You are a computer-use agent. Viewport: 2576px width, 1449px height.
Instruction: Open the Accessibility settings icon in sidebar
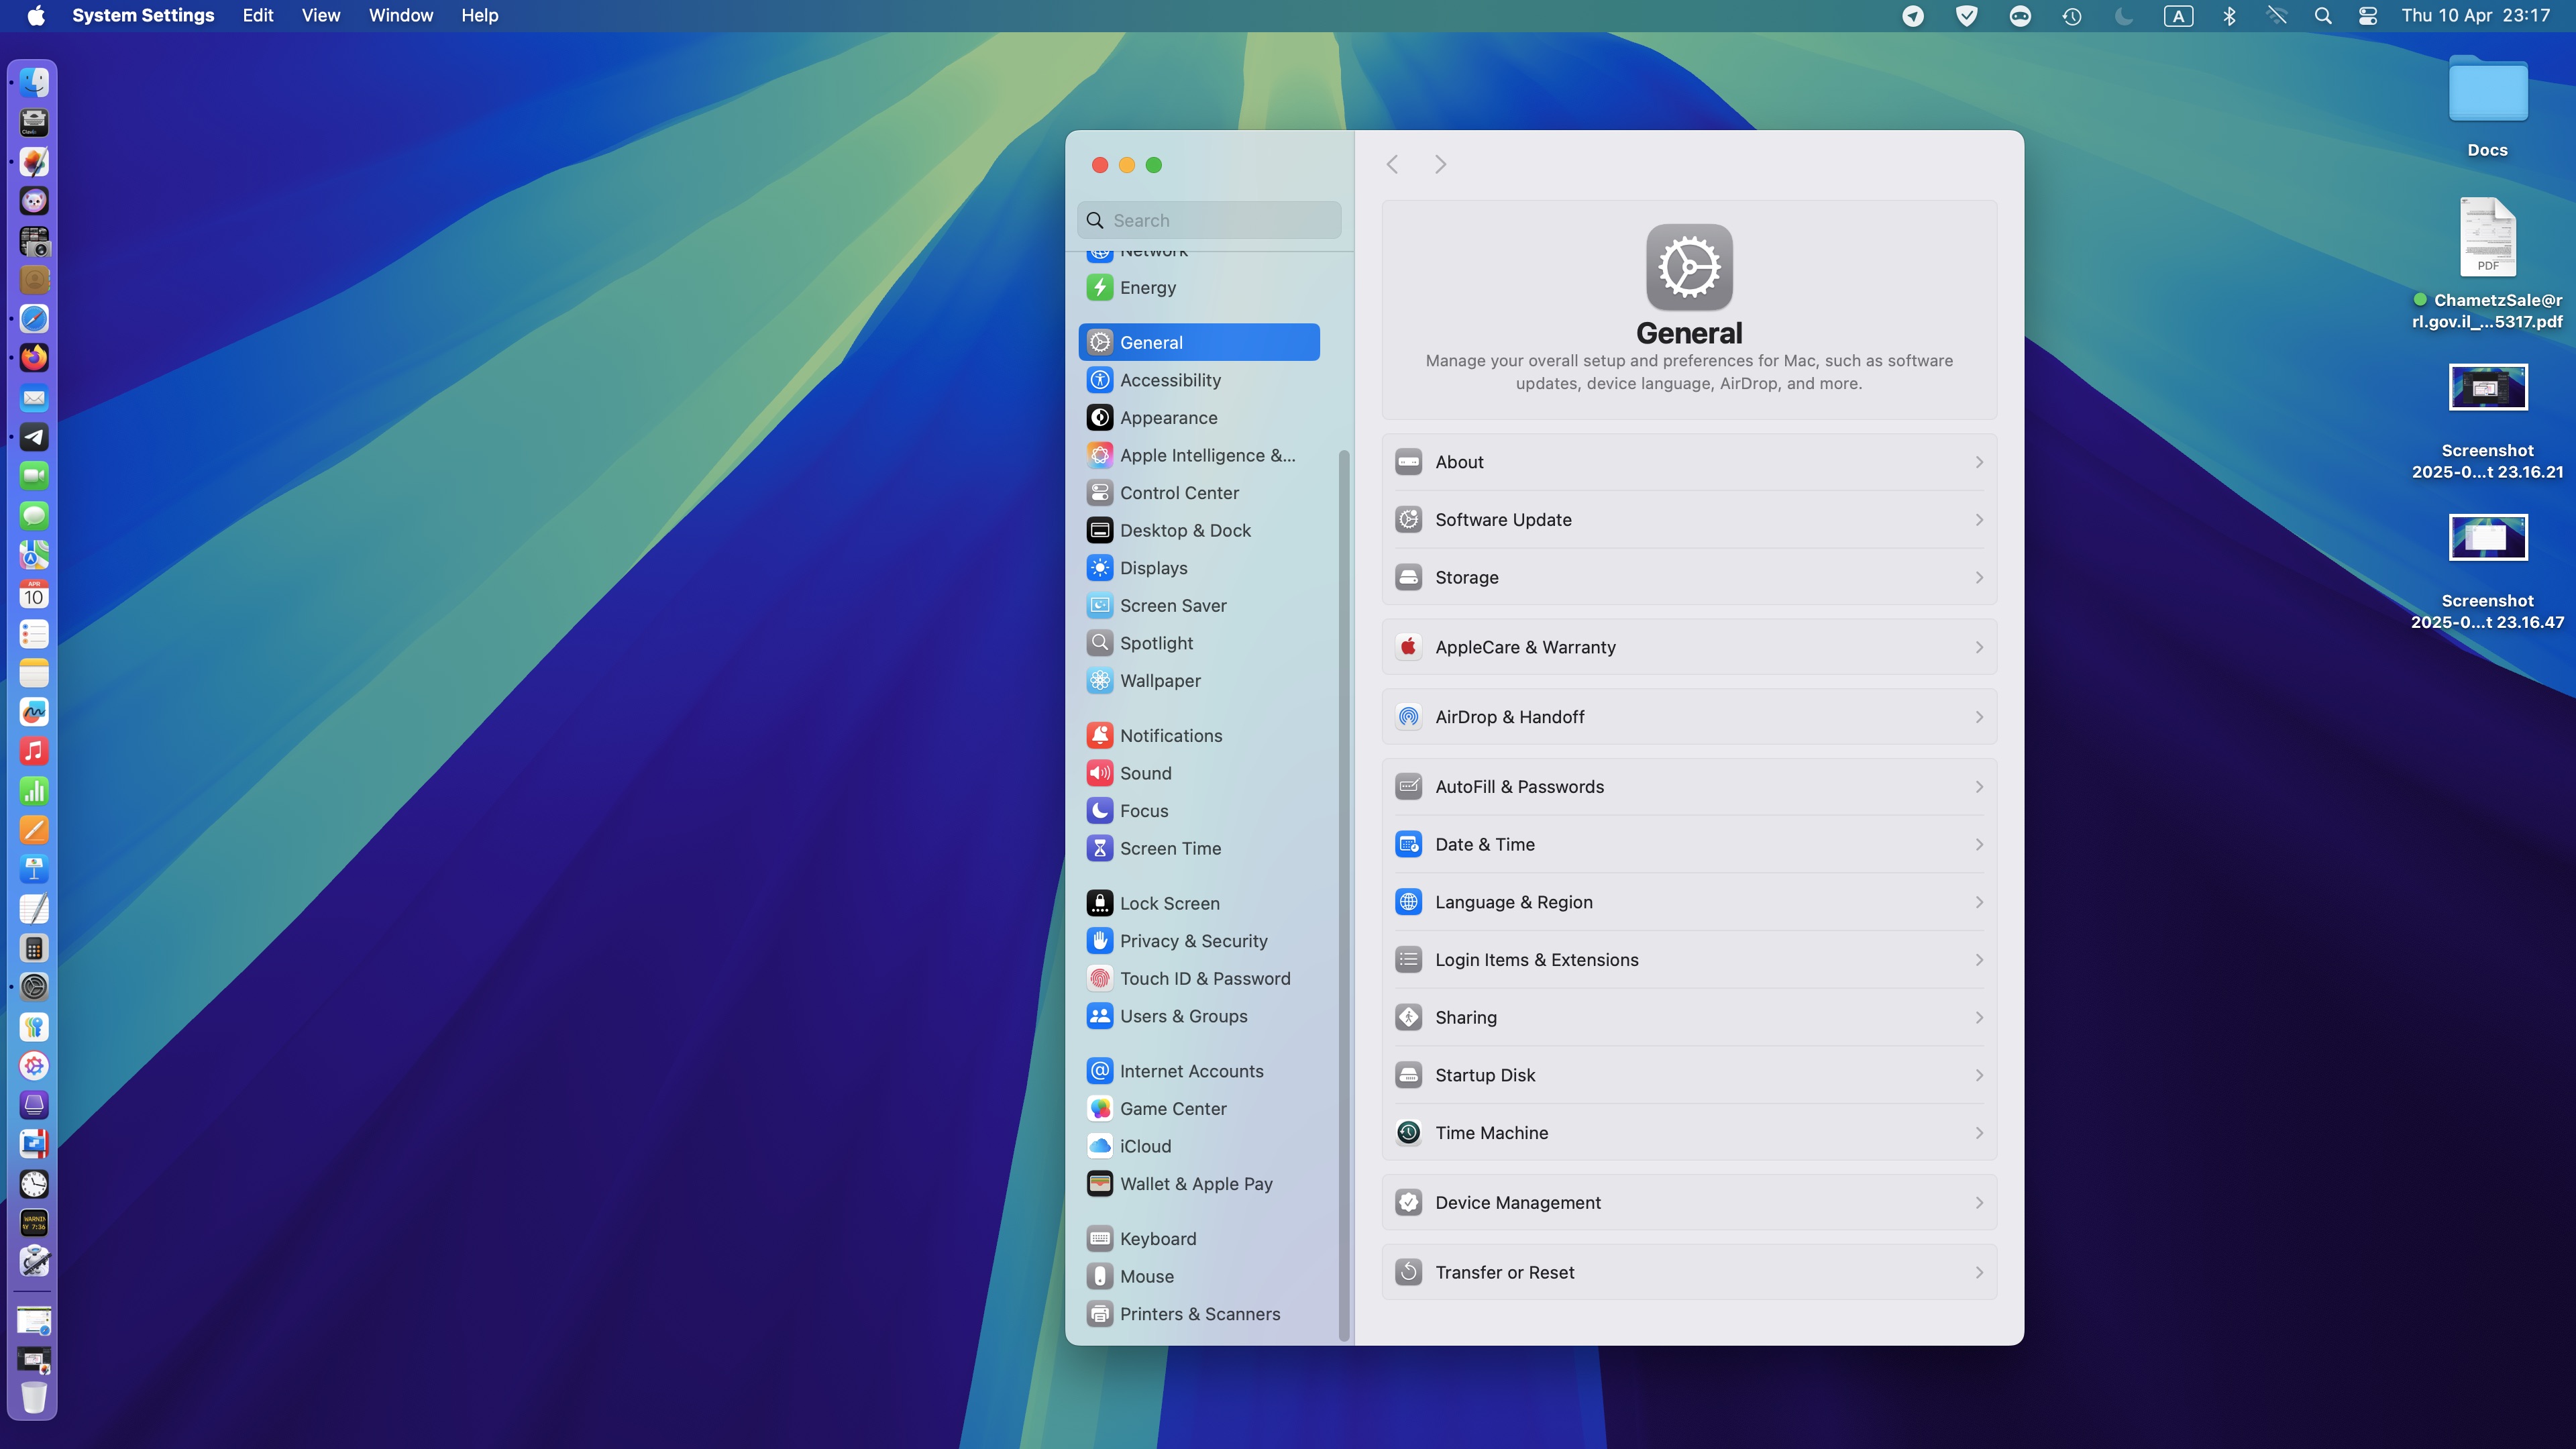(1099, 380)
